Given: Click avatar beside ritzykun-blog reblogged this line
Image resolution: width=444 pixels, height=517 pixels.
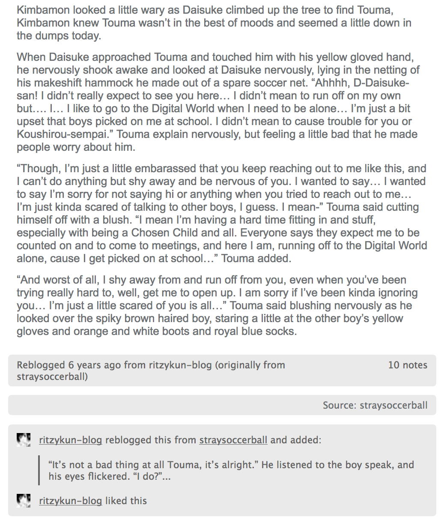Looking at the screenshot, I should point(24,440).
